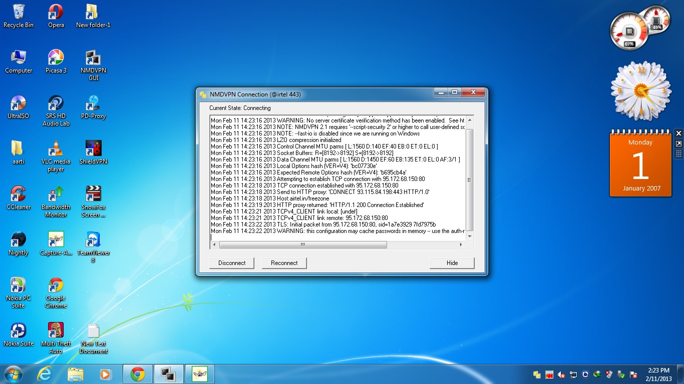The width and height of the screenshot is (684, 384).
Task: Select the SRS HD Audio Lab shortcut
Action: pos(56,110)
